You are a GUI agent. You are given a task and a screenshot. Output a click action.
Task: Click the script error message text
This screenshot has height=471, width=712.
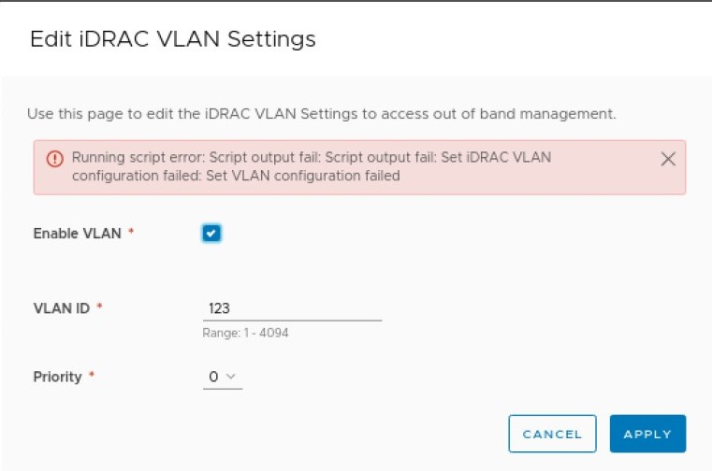[311, 166]
